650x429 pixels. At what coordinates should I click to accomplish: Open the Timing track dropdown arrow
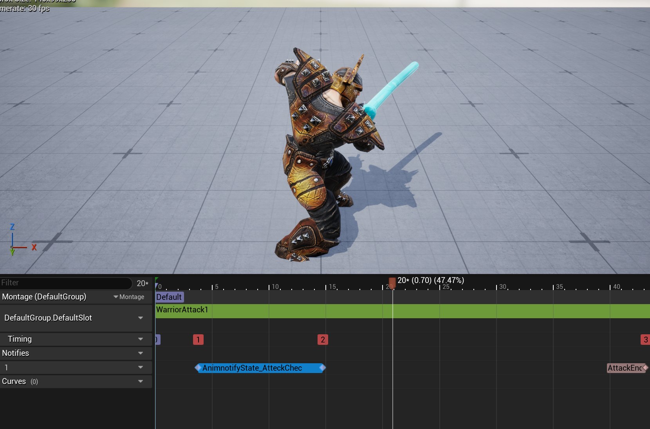pos(141,339)
